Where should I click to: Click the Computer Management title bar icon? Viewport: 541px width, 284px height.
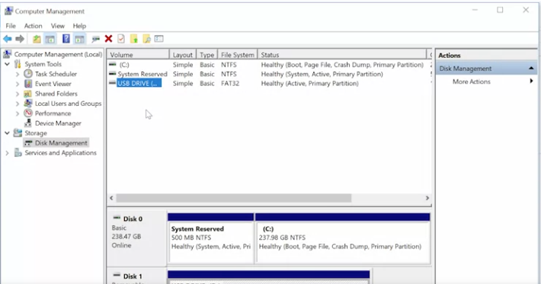[8, 11]
